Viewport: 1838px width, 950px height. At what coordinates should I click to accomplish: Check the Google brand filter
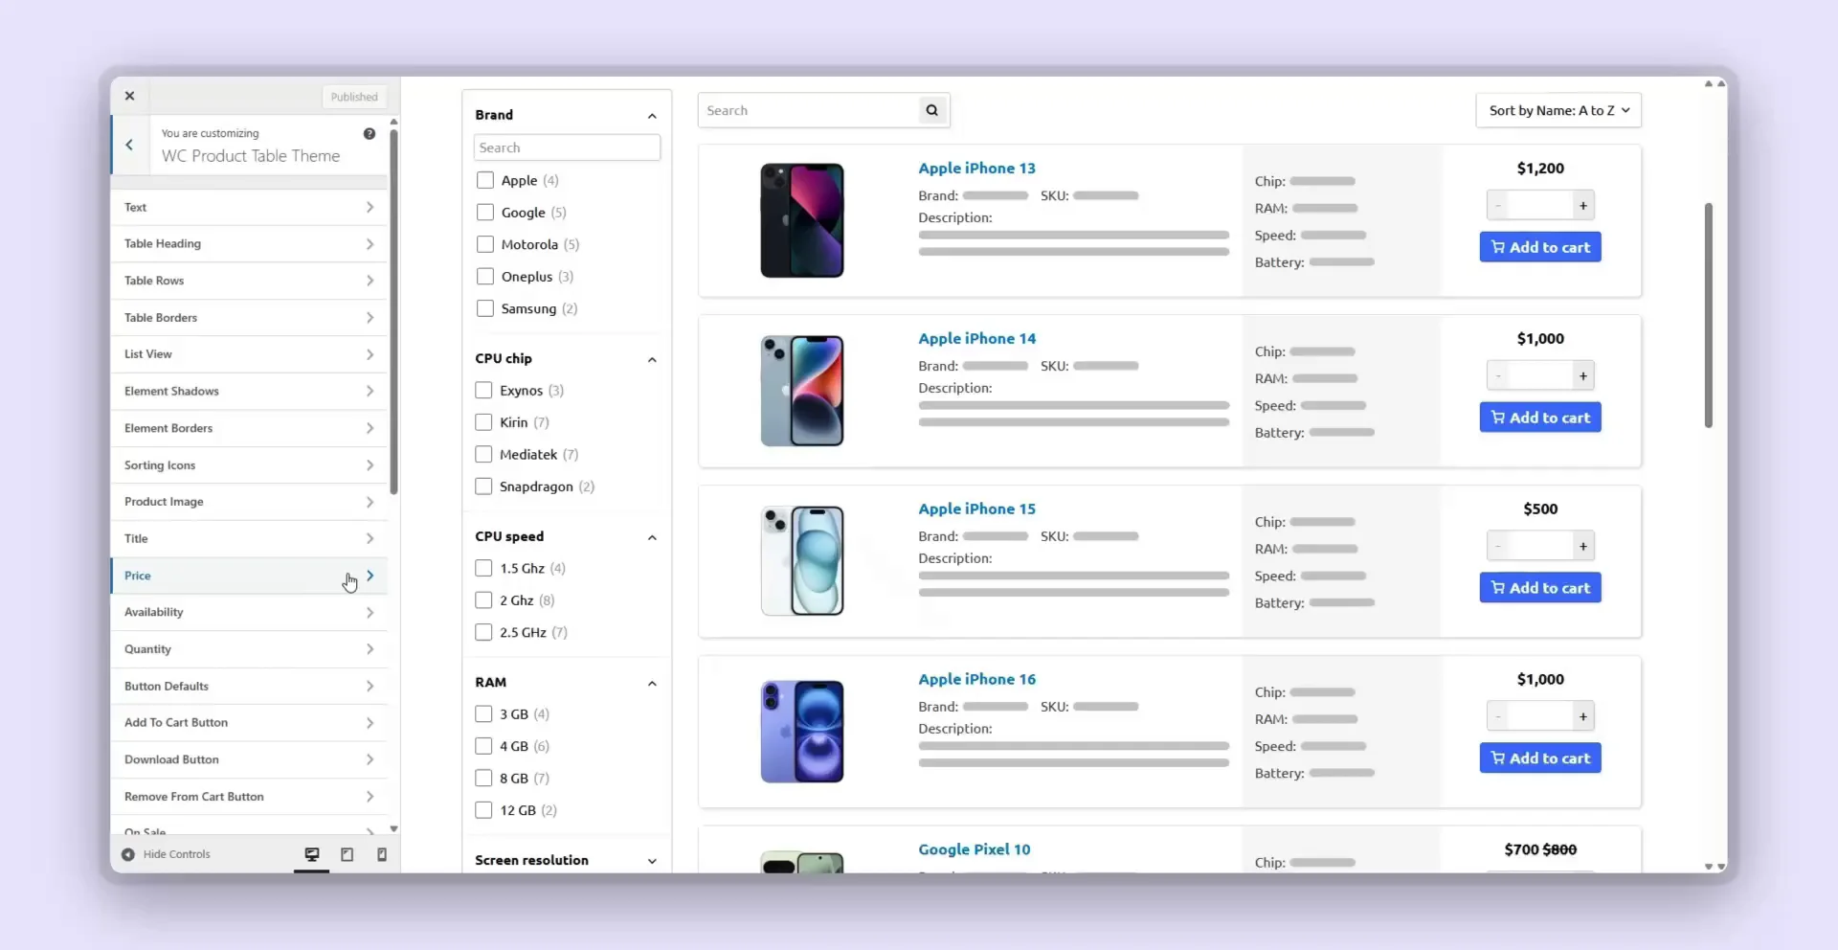485,213
